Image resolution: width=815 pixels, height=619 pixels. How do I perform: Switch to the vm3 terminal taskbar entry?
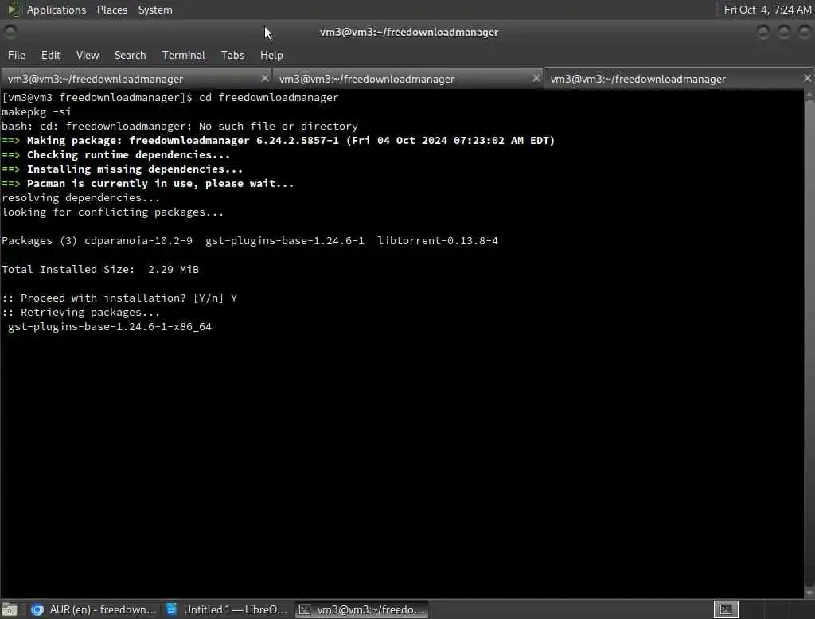[362, 609]
